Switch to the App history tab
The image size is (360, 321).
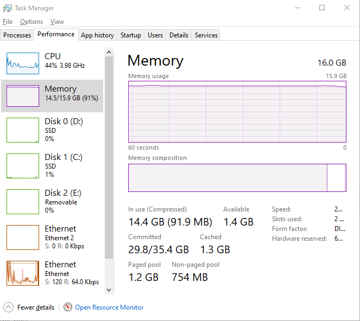click(97, 35)
